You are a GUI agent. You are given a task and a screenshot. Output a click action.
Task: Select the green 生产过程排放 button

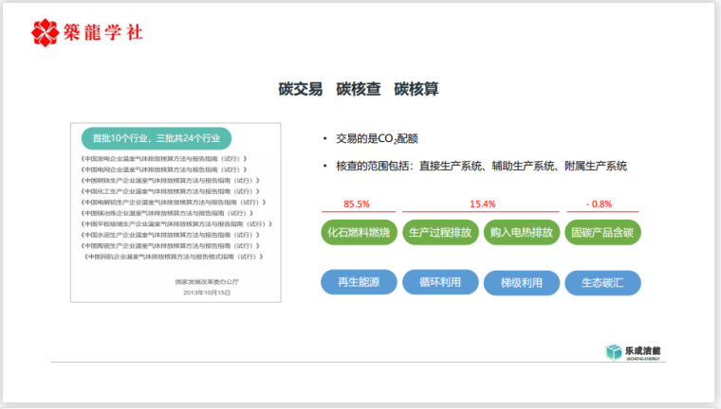[x=438, y=233]
